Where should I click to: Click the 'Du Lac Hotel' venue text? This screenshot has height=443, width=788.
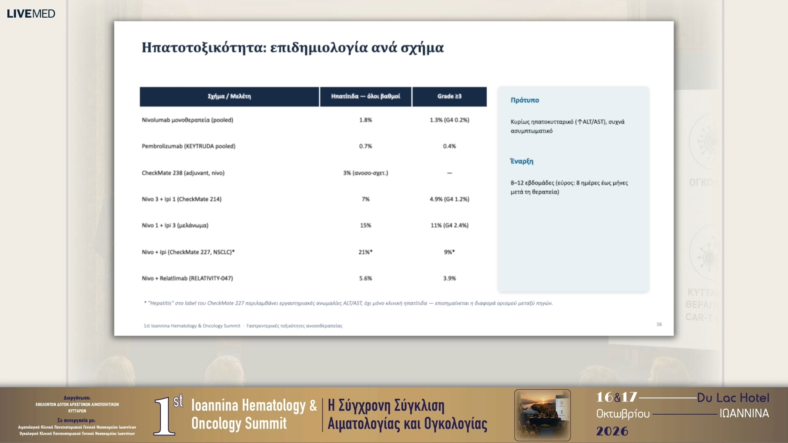click(x=733, y=397)
